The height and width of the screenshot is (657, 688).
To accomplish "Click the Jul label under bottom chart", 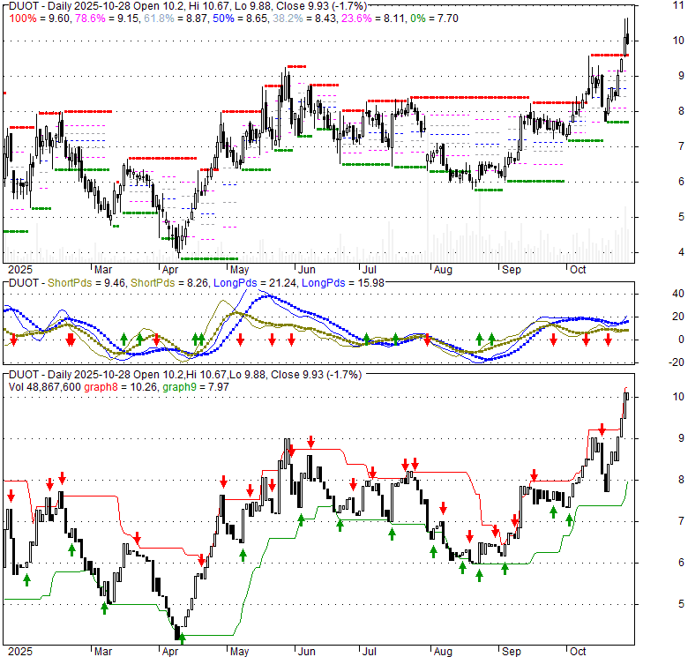I will (x=370, y=652).
